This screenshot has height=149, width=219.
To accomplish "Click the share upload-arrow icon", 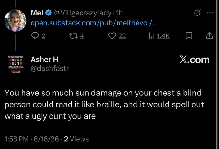I will 210,36.
